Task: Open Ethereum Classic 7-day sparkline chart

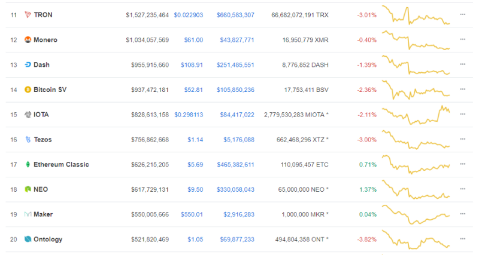Action: [416, 165]
